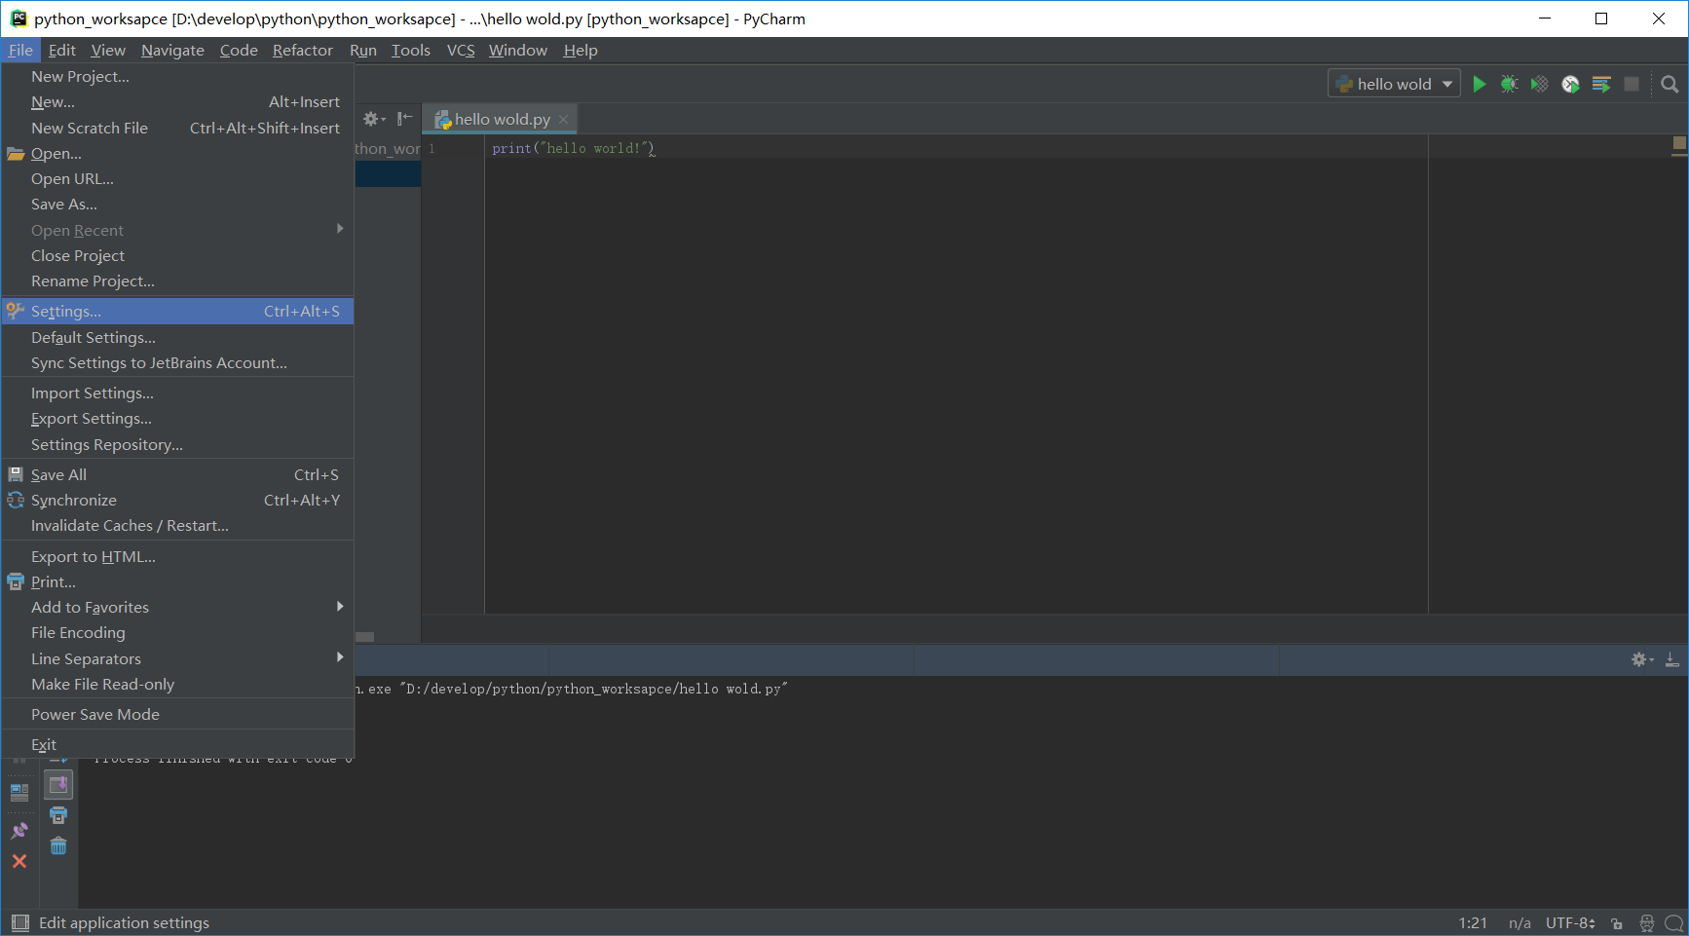Select Rename Project...
1689x936 pixels.
177,281
